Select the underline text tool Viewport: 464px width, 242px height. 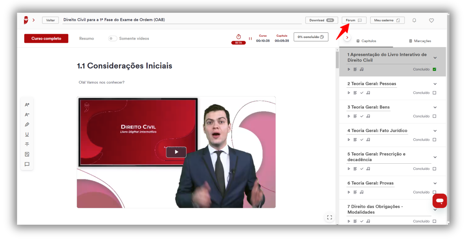(x=27, y=134)
